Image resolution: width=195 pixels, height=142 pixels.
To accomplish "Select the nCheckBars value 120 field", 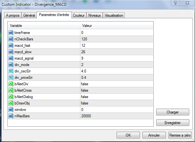I will coord(117,39).
